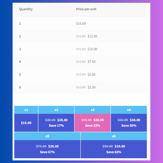Click the $12.50 price in row 2
Screen dimensions: 163x163
coord(92,36)
